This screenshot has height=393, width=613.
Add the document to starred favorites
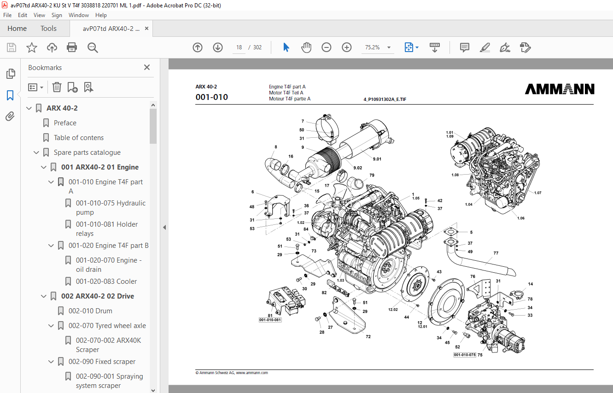click(x=32, y=47)
